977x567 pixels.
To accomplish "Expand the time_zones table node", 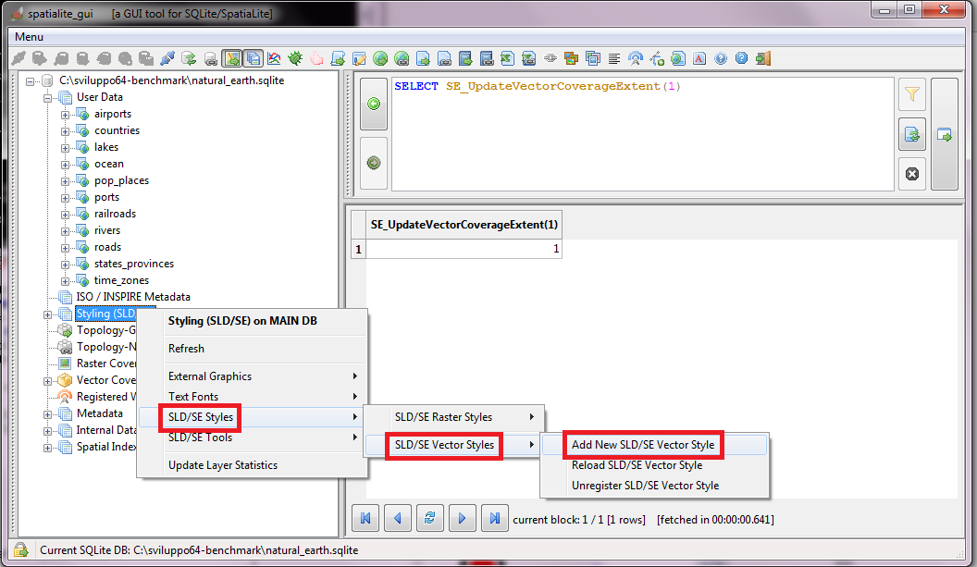I will tap(65, 281).
